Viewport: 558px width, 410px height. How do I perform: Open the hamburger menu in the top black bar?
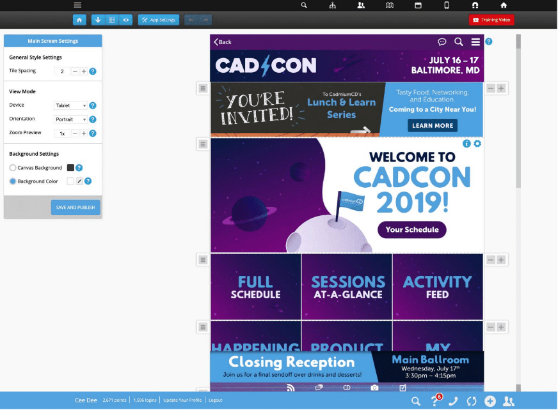77,5
